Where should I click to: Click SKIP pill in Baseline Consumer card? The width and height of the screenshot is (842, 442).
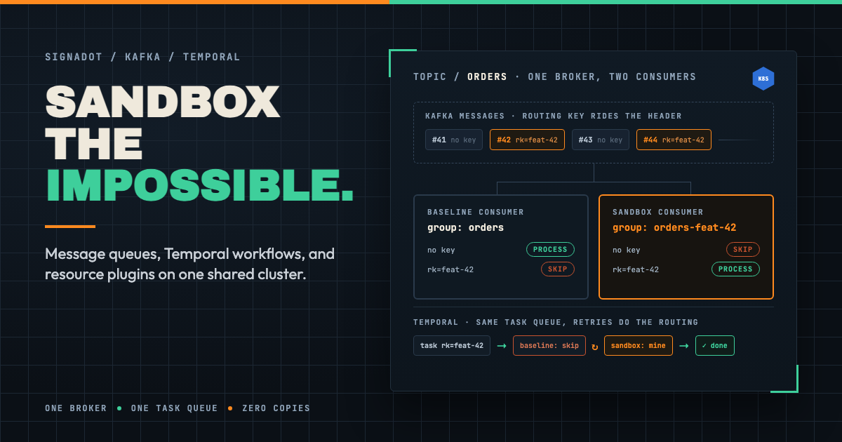click(558, 269)
